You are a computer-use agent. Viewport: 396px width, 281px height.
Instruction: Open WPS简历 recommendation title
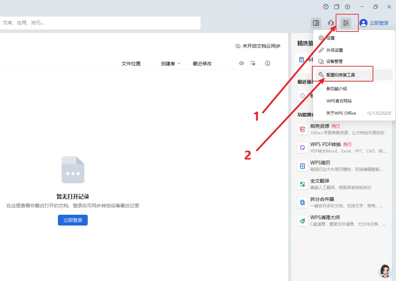(320, 162)
